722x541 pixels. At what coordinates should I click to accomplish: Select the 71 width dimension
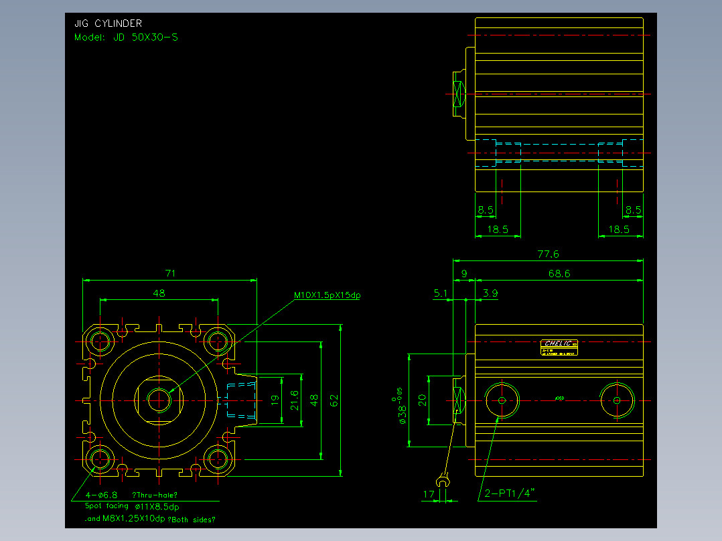[170, 273]
